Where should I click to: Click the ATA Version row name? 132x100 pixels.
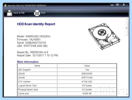click(x=24, y=82)
